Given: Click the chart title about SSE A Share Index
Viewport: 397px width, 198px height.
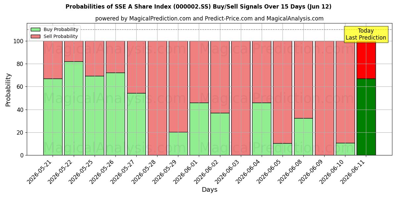Looking at the screenshot, I should tap(198, 7).
